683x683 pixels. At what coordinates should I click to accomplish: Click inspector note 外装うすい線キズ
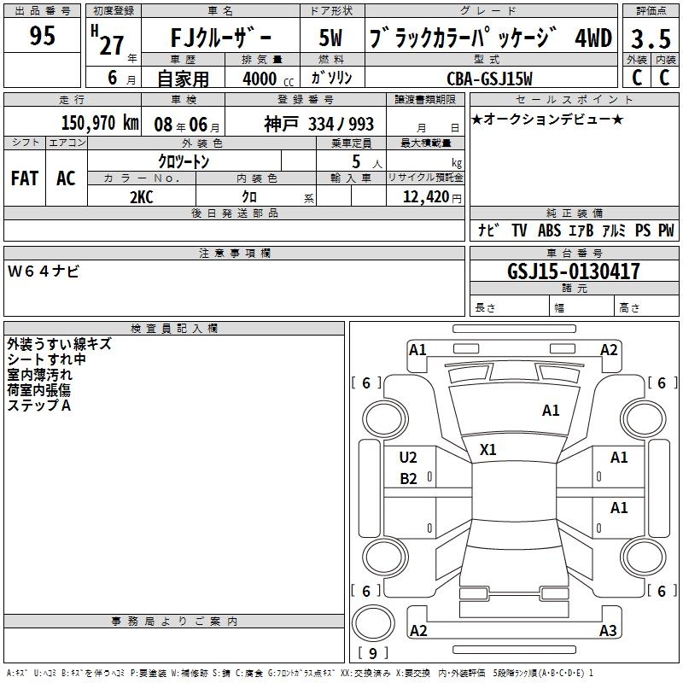pyautogui.click(x=59, y=344)
